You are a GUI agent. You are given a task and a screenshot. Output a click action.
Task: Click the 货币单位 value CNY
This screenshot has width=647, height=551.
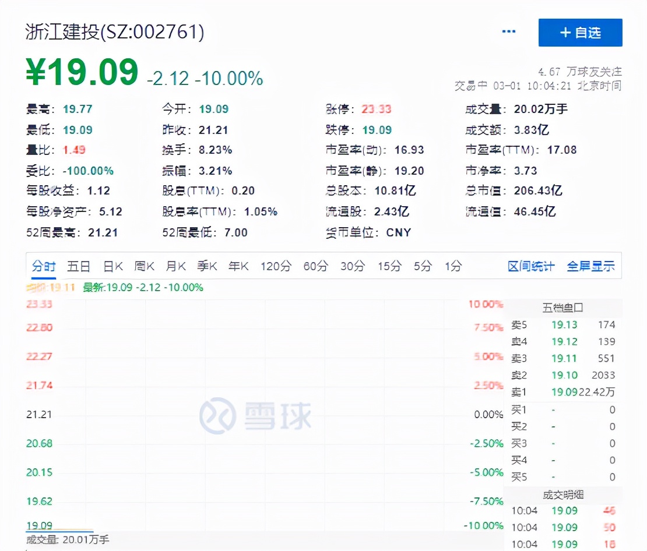(x=399, y=232)
